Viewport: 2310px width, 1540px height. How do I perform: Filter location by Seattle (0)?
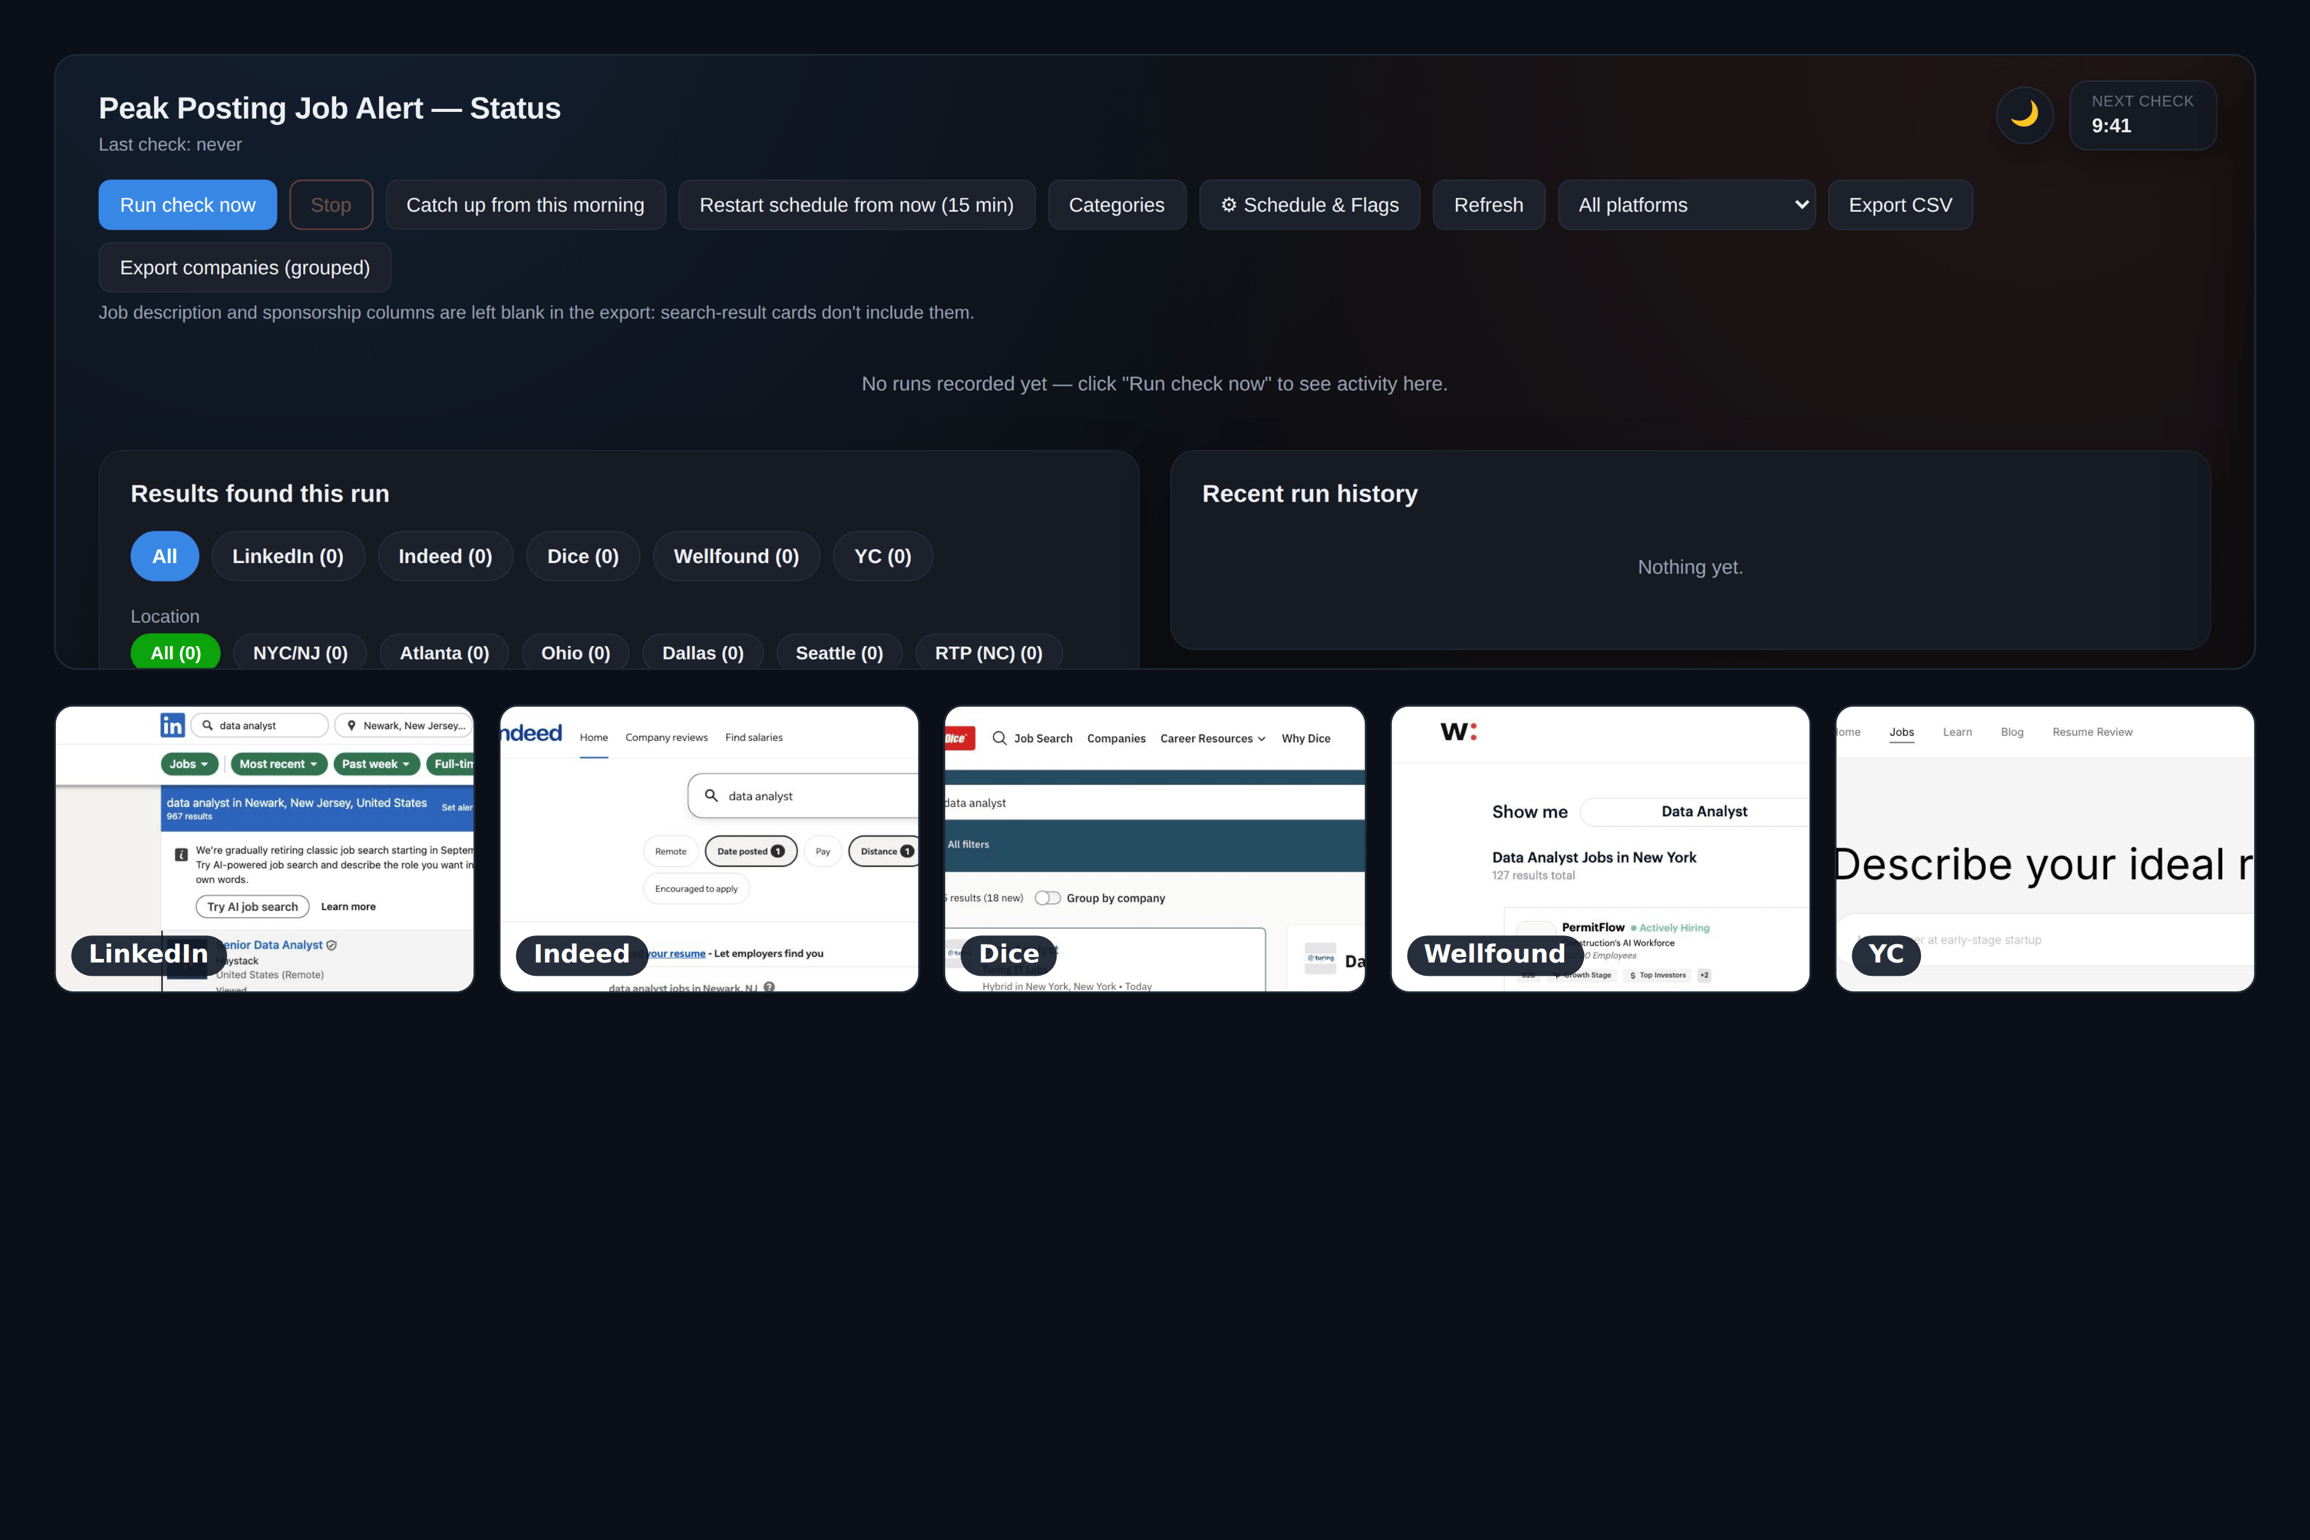(x=840, y=652)
